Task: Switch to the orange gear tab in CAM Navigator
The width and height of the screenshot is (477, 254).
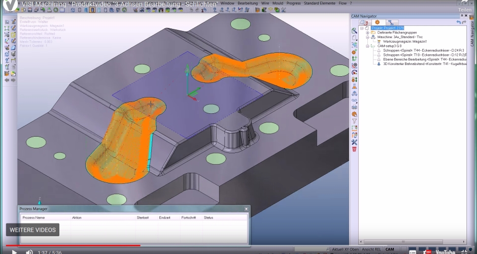Action: [x=377, y=22]
